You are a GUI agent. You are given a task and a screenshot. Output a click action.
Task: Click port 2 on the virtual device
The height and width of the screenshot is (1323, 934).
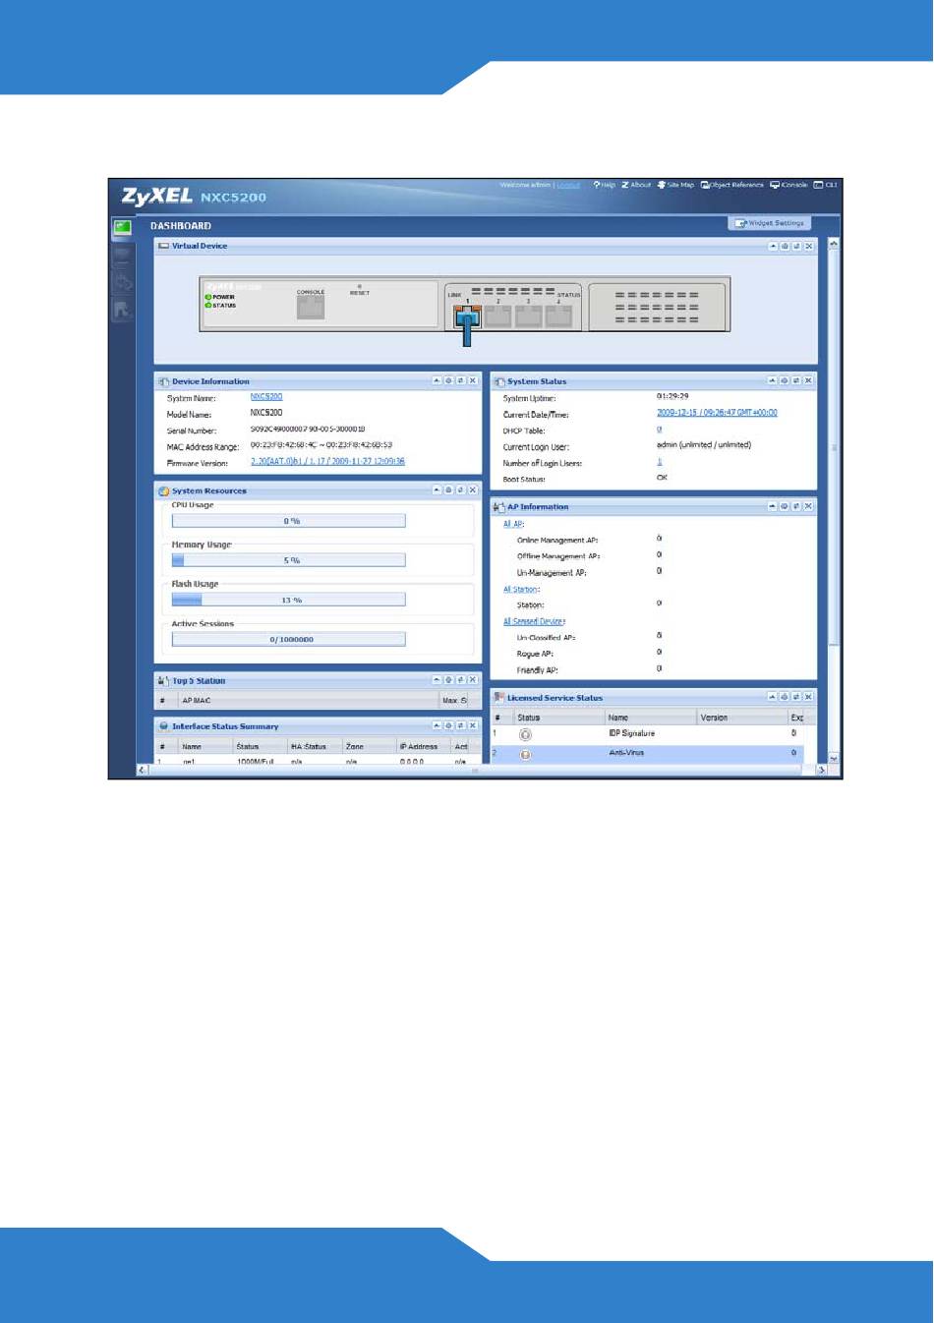[497, 316]
